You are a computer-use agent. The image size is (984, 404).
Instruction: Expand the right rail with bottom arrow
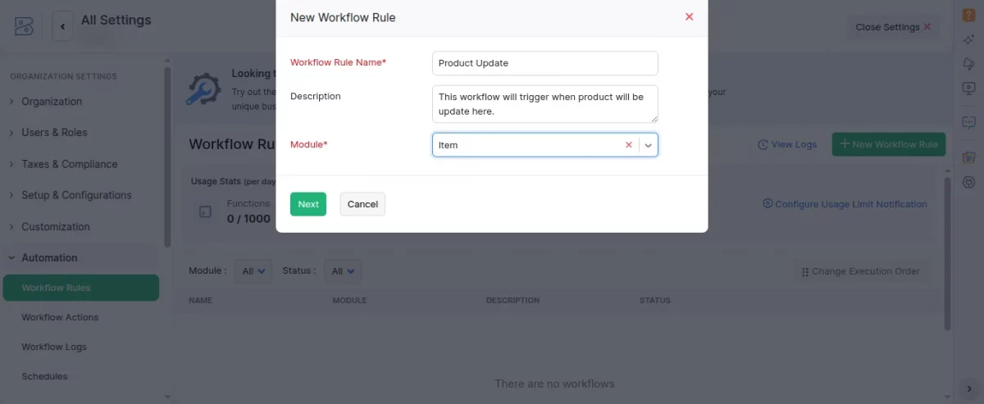click(x=968, y=388)
